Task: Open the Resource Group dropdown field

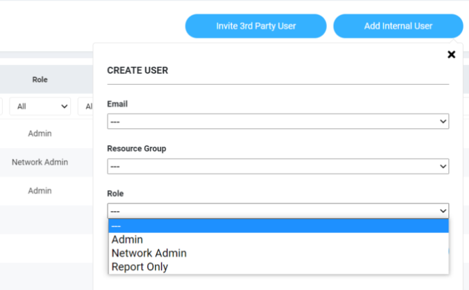Action: (278, 166)
